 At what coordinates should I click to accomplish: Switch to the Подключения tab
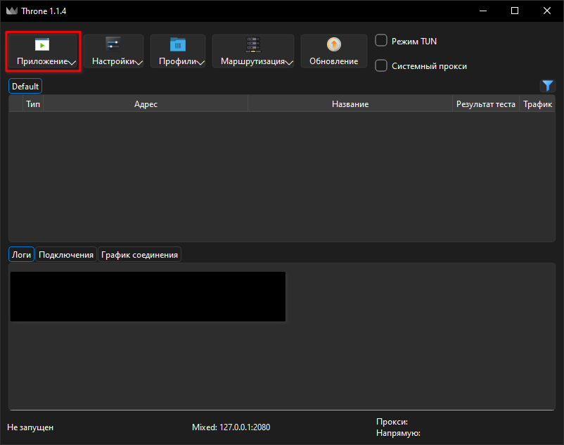coord(66,255)
